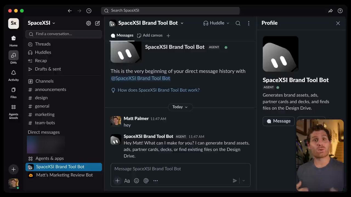Close the Profile panel
Viewport: 351px width, 197px height.
[338, 23]
